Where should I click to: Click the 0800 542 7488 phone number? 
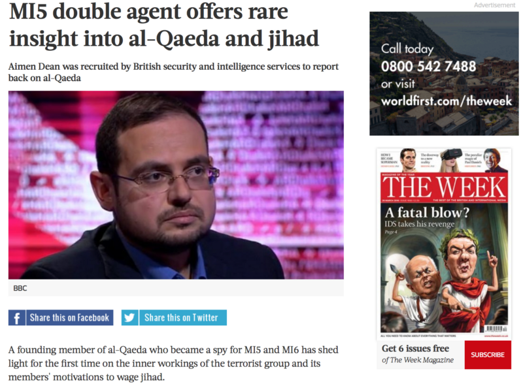pyautogui.click(x=428, y=67)
